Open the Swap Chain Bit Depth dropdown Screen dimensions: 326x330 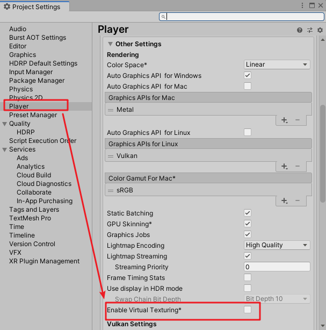pos(277,299)
